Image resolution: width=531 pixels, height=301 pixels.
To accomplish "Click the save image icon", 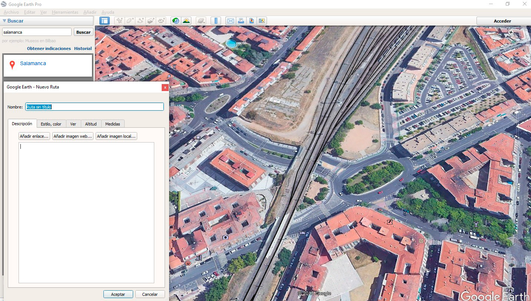I will point(251,21).
